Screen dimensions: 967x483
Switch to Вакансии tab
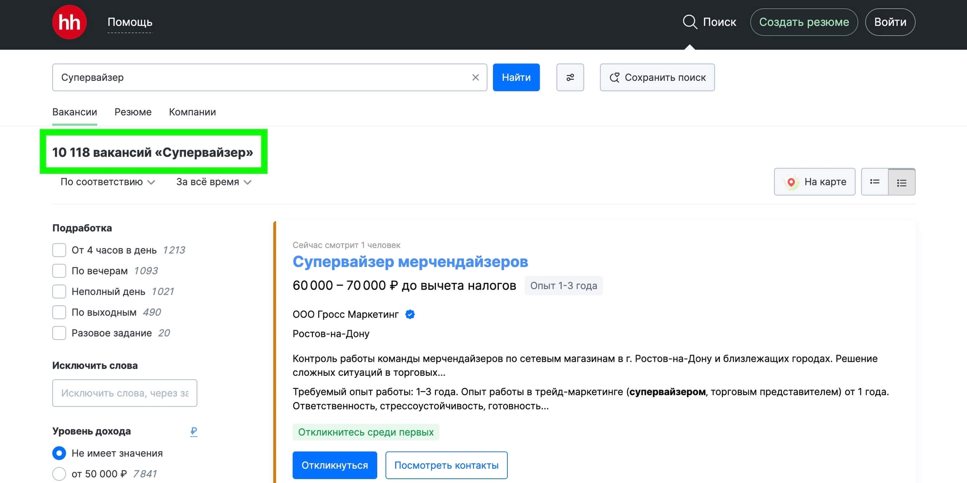pyautogui.click(x=75, y=112)
